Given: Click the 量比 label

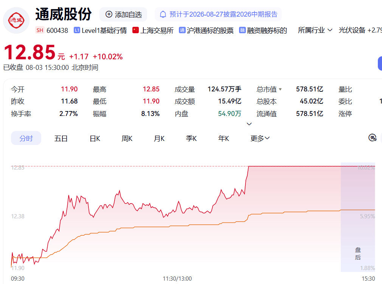Looking at the screenshot, I should pyautogui.click(x=345, y=89).
